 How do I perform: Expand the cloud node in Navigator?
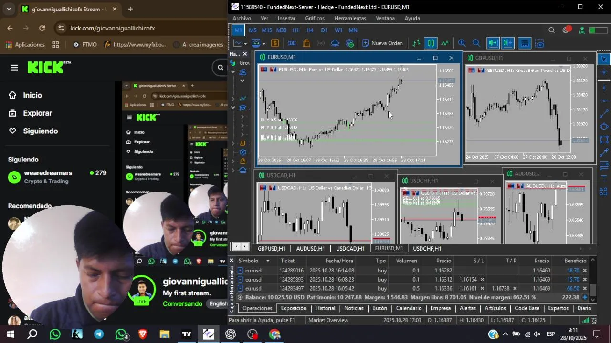[x=233, y=170]
